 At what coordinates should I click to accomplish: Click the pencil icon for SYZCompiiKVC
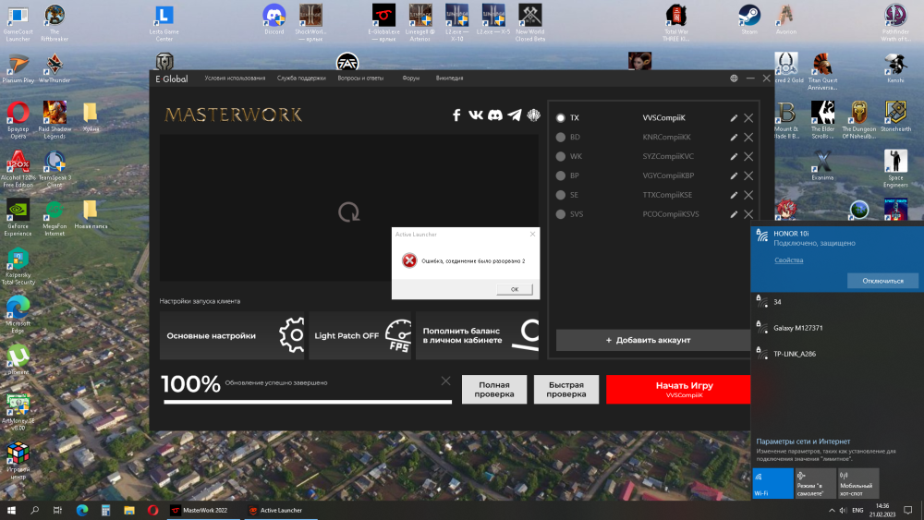734,157
